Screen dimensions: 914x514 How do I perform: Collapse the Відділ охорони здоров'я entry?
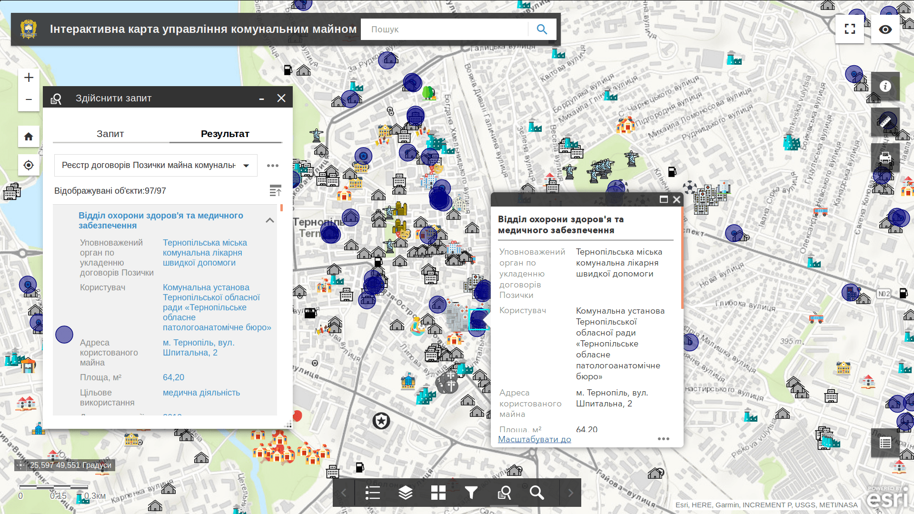pos(270,220)
